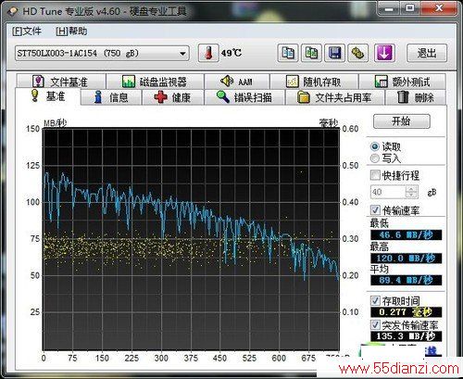This screenshot has height=379, width=463.
Task: Open options via the tools icon
Action: pyautogui.click(x=358, y=53)
